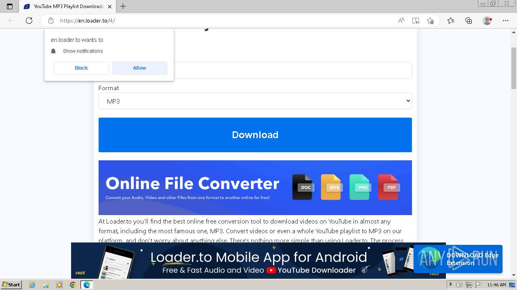
Task: Open the Online File Converter banner
Action: tap(255, 188)
